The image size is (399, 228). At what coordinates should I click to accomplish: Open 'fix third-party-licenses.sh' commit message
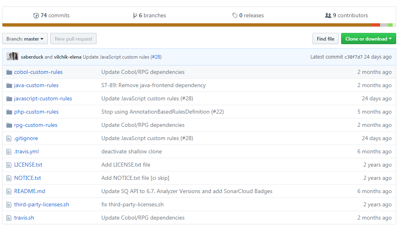click(x=132, y=204)
